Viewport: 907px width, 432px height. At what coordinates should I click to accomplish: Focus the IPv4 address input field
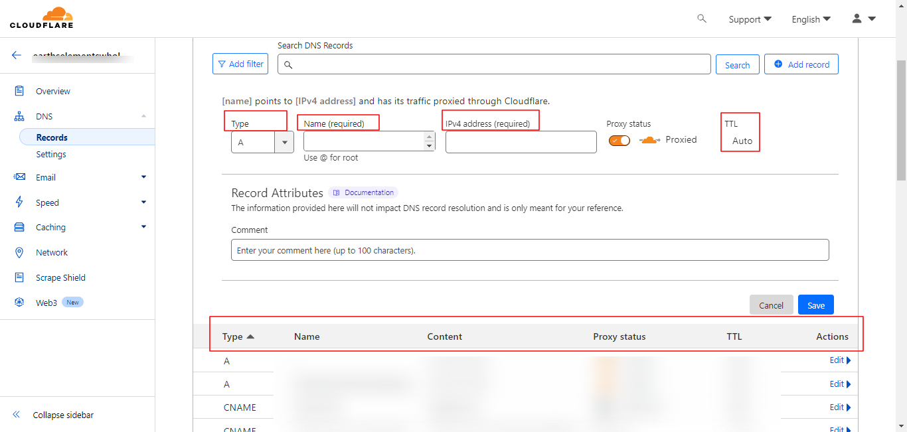[x=521, y=142]
